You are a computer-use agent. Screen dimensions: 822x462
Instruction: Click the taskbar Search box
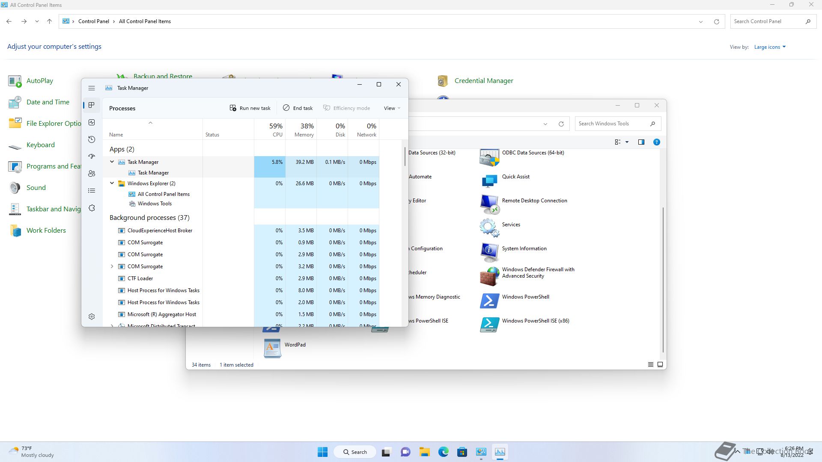pos(355,452)
